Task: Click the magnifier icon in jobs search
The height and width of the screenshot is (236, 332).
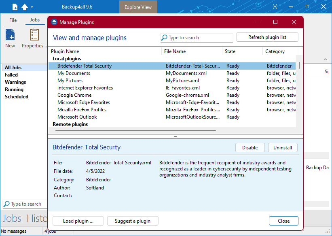Action: tap(6, 204)
